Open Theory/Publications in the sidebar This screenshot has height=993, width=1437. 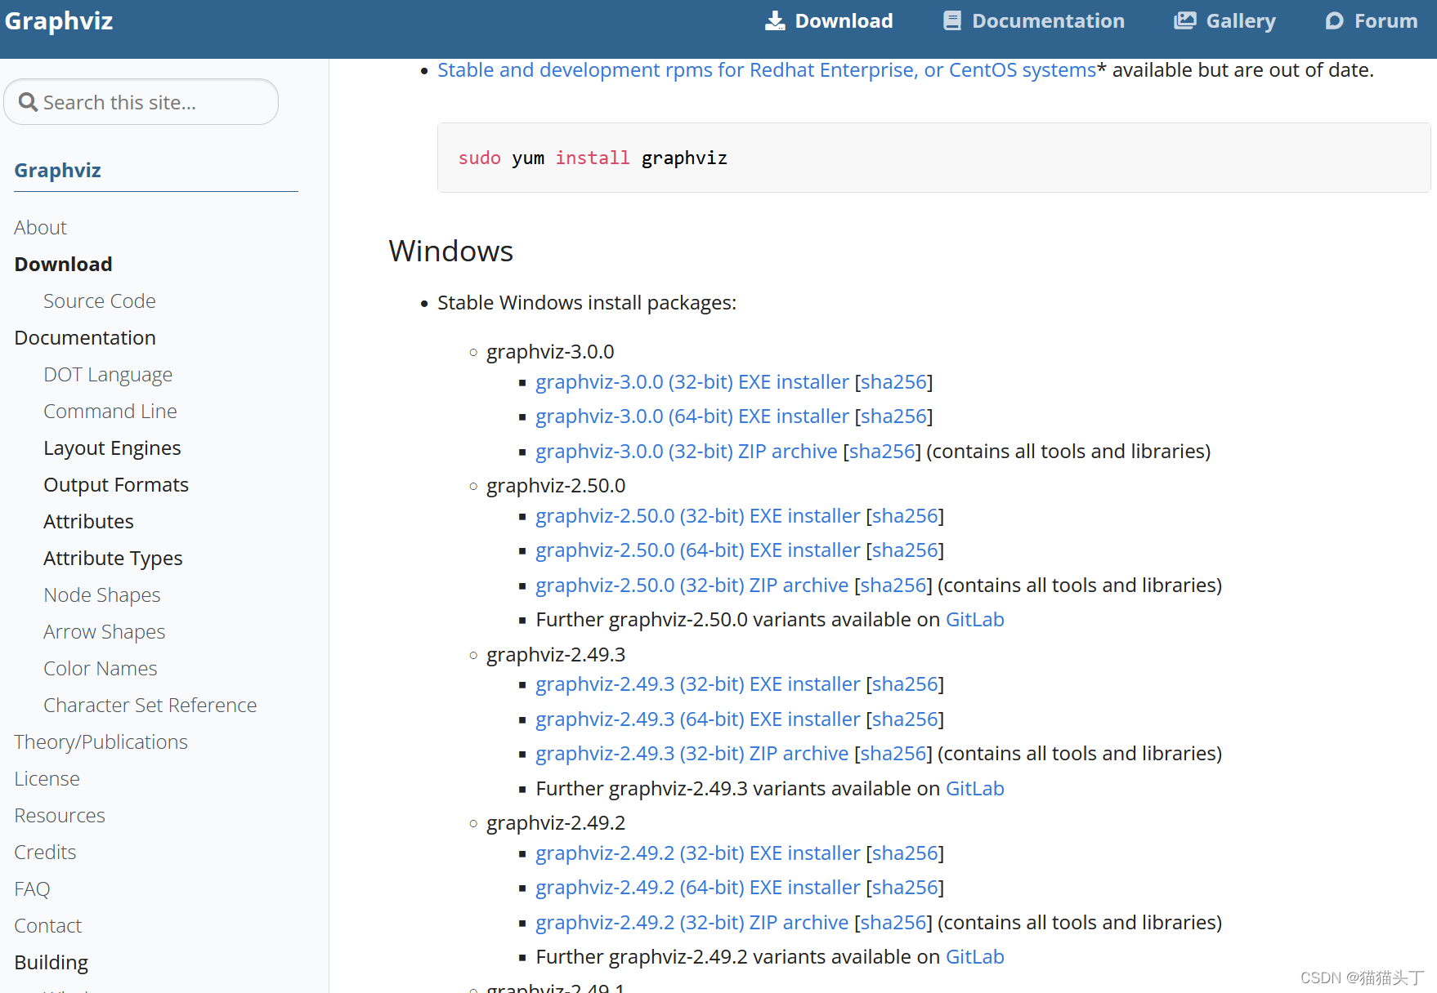click(x=101, y=741)
